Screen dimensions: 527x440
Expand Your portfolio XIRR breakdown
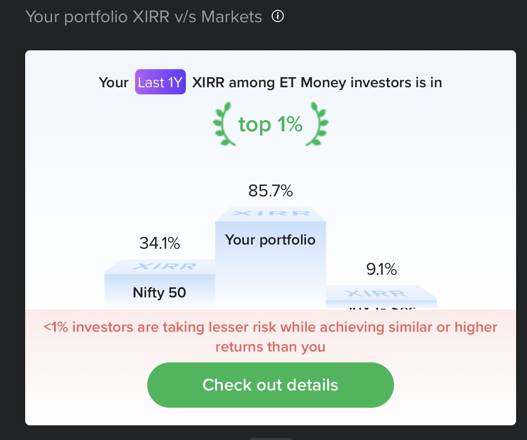point(271,240)
